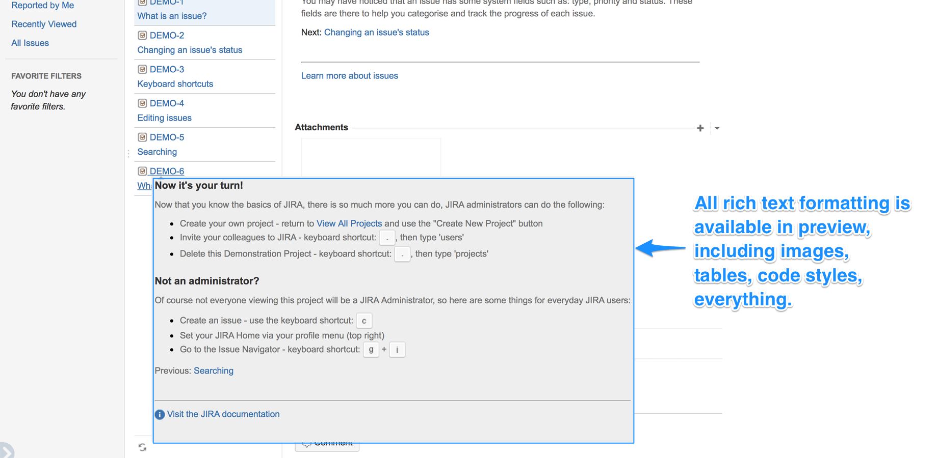
Task: Click Previous: Searching link in preview
Action: click(x=213, y=370)
